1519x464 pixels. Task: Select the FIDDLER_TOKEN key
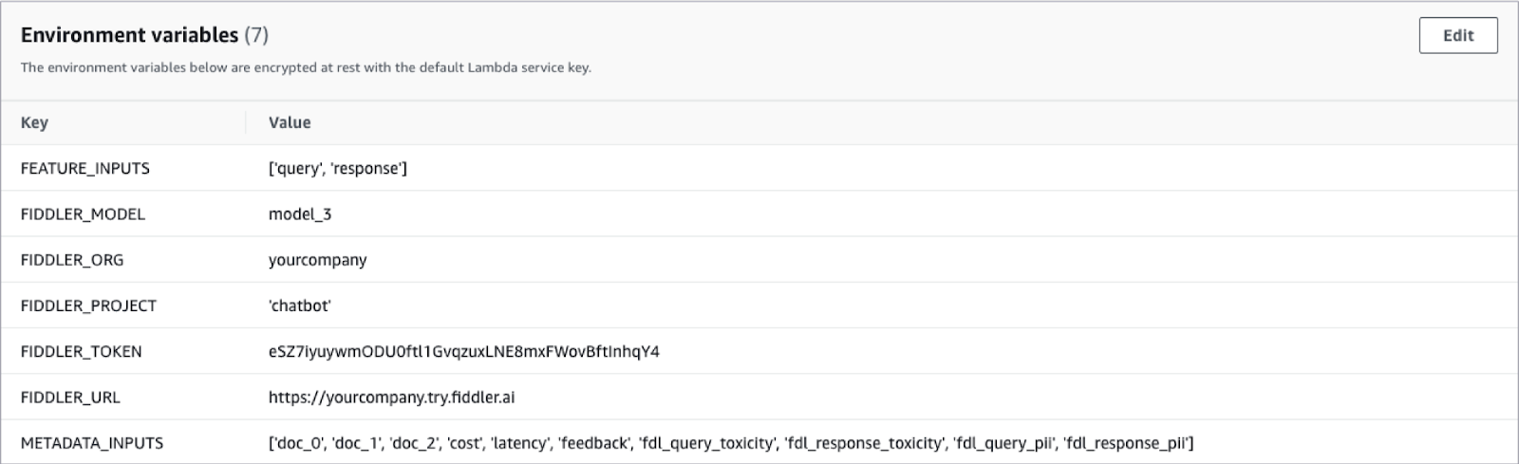81,351
